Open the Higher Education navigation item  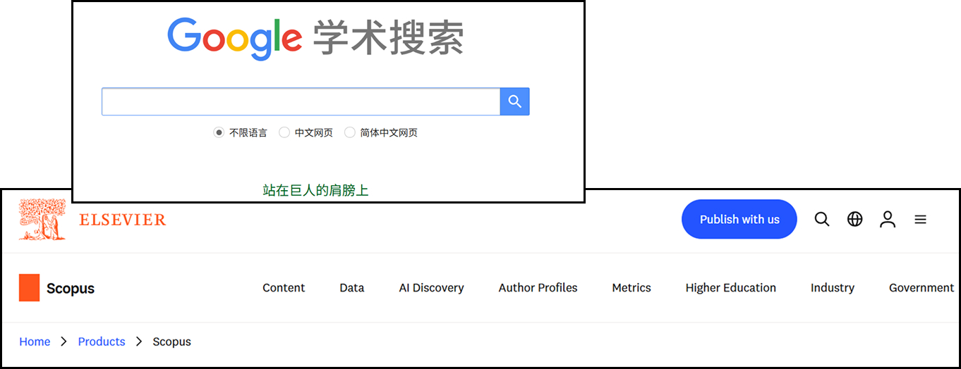pos(731,287)
